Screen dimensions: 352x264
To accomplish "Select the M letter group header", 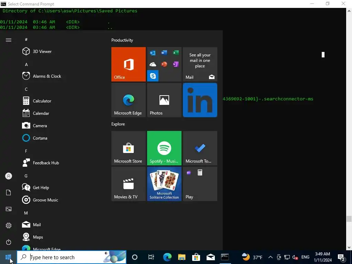I will [26, 213].
